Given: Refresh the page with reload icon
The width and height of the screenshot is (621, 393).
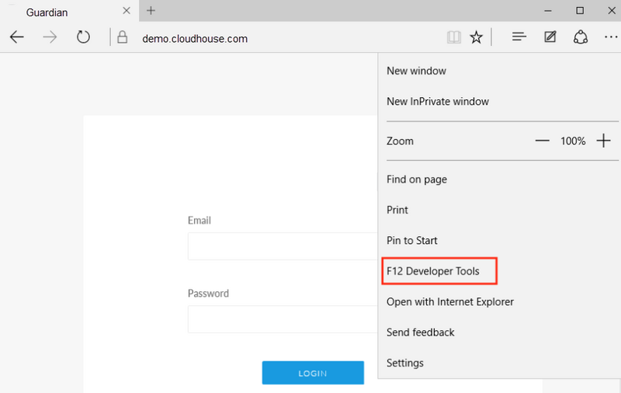Looking at the screenshot, I should click(83, 37).
